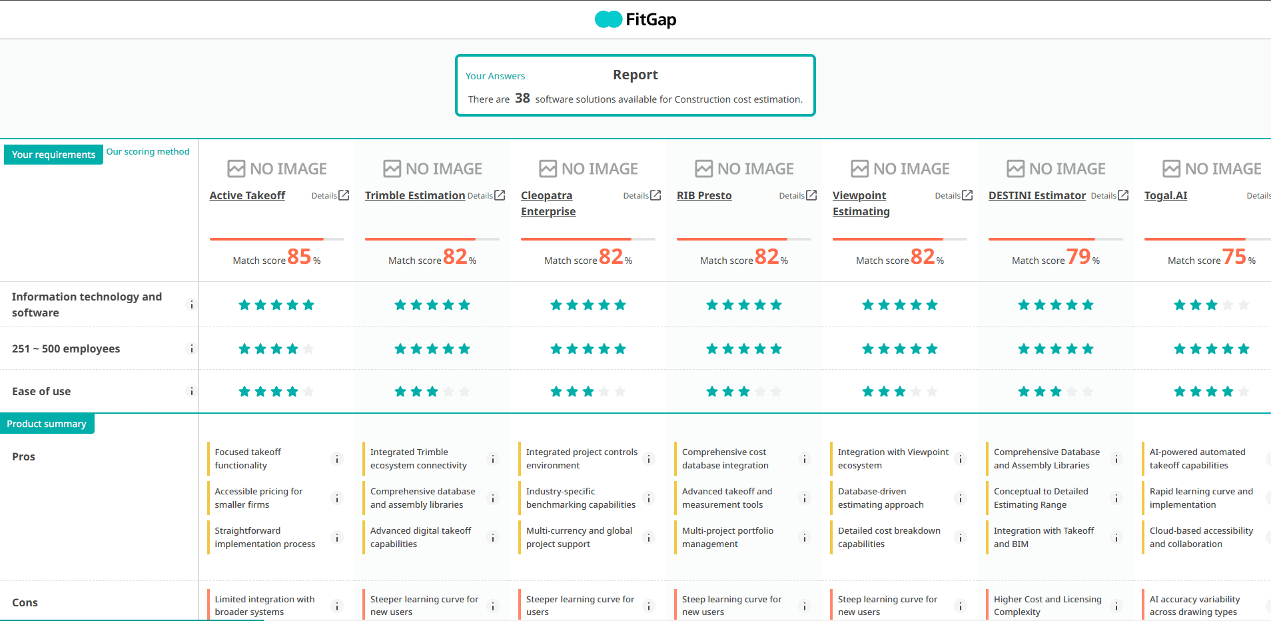The image size is (1271, 621).
Task: Click the NO IMAGE placeholder icon for Trimble Estimation
Action: point(391,168)
